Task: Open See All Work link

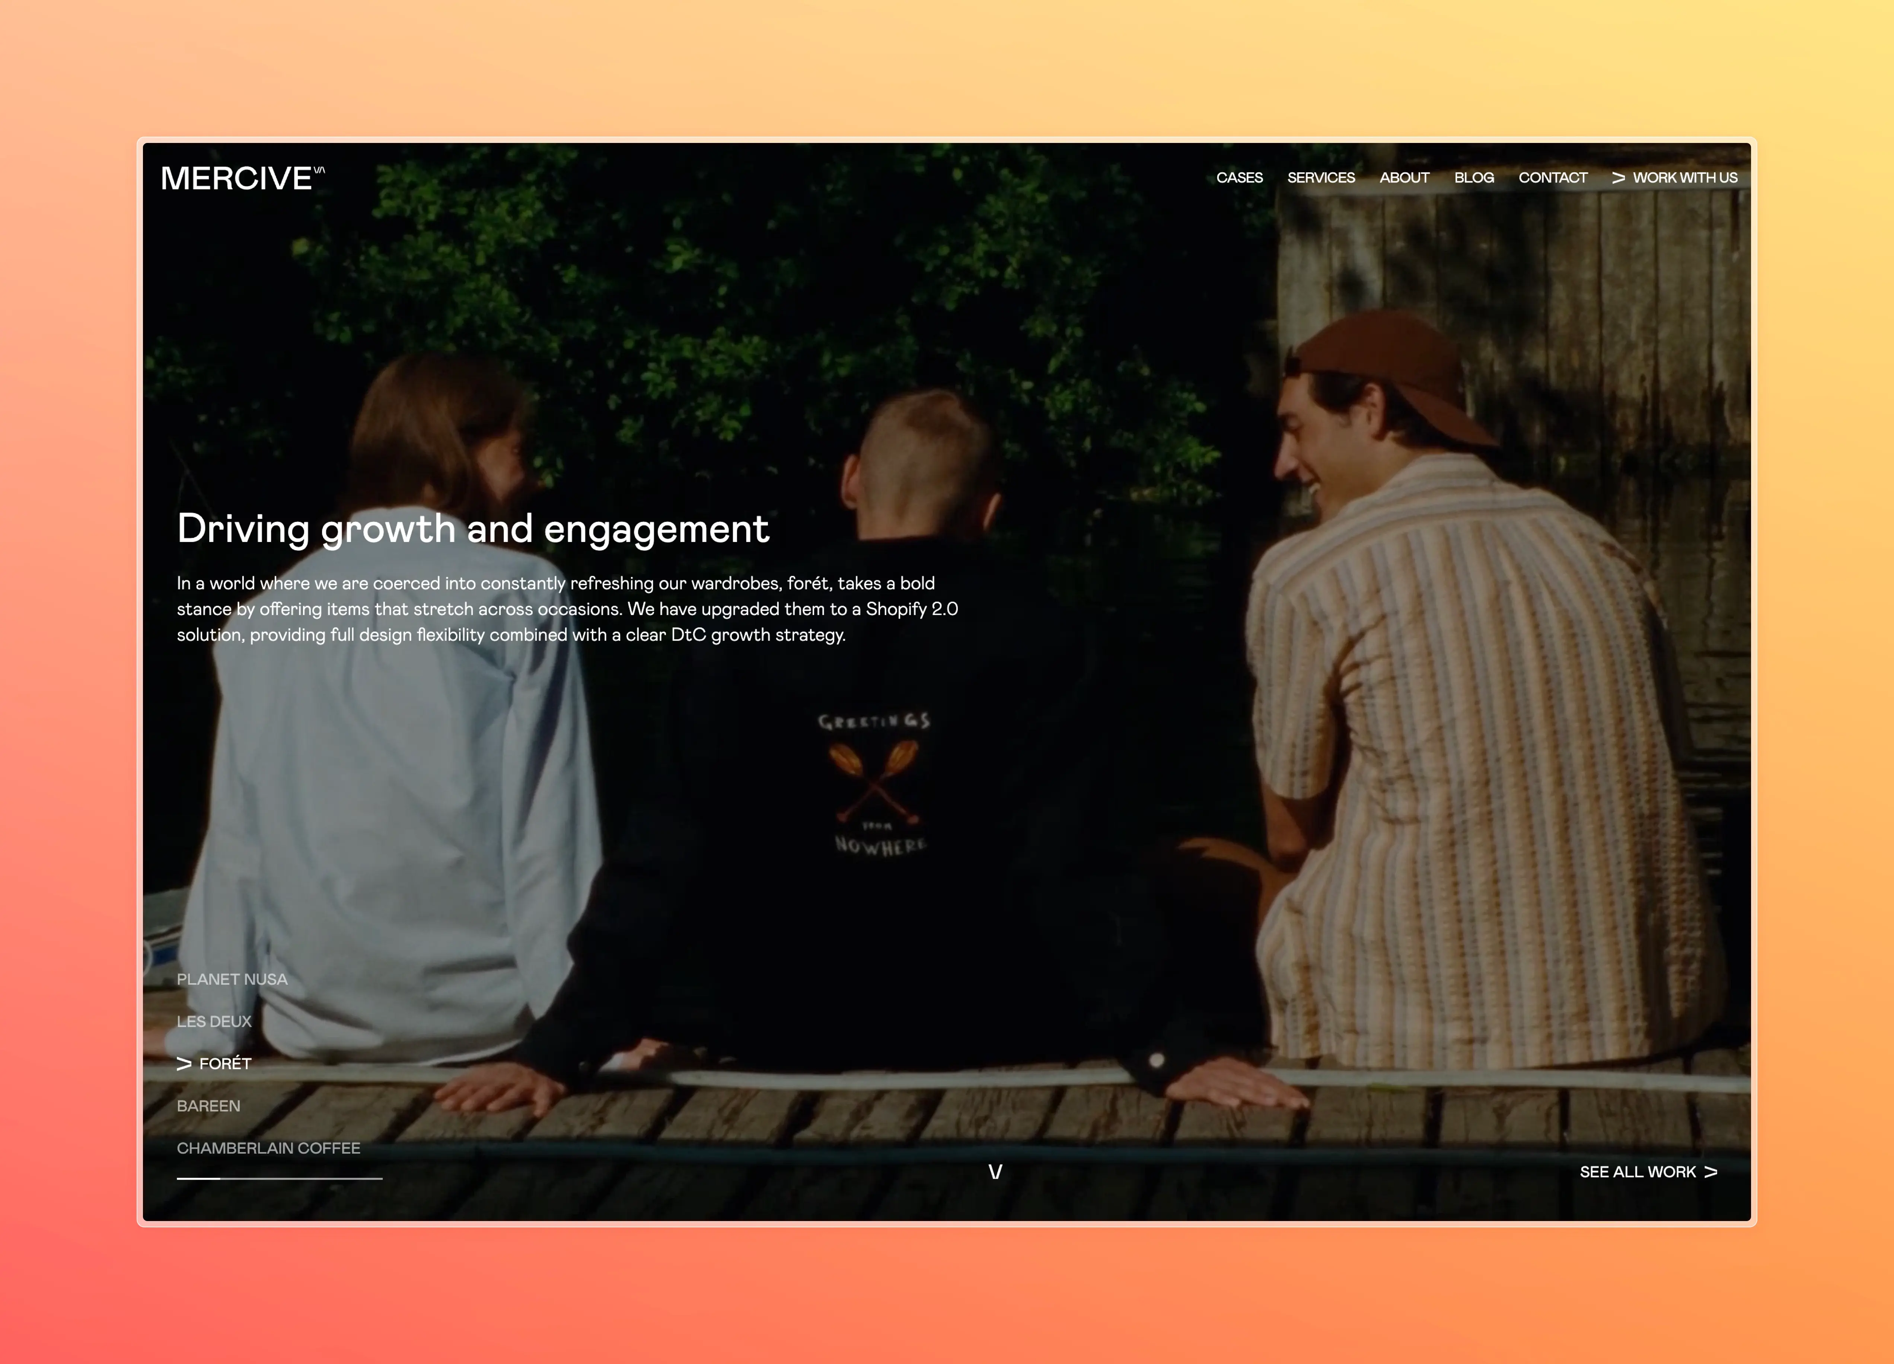Action: click(1648, 1172)
